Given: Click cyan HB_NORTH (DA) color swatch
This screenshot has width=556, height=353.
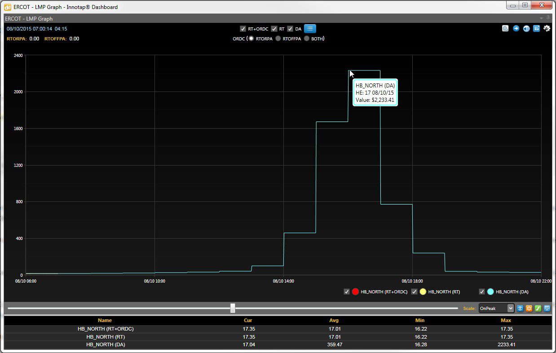Looking at the screenshot, I should [490, 292].
